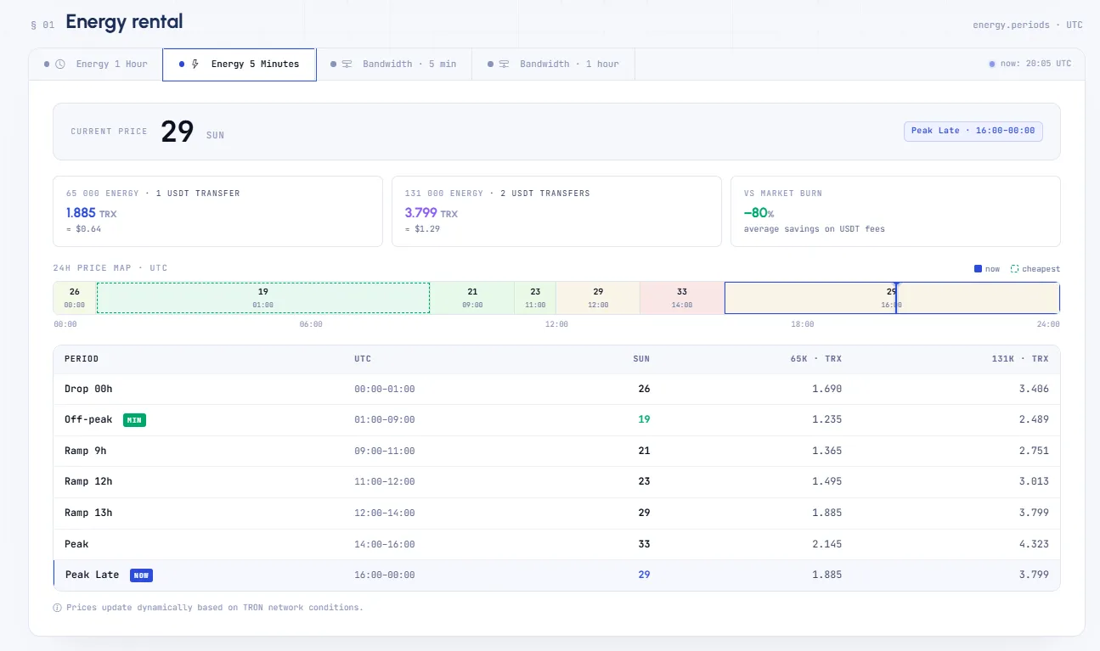1100x651 pixels.
Task: Select the "Off-peak" period label
Action: coord(88,419)
